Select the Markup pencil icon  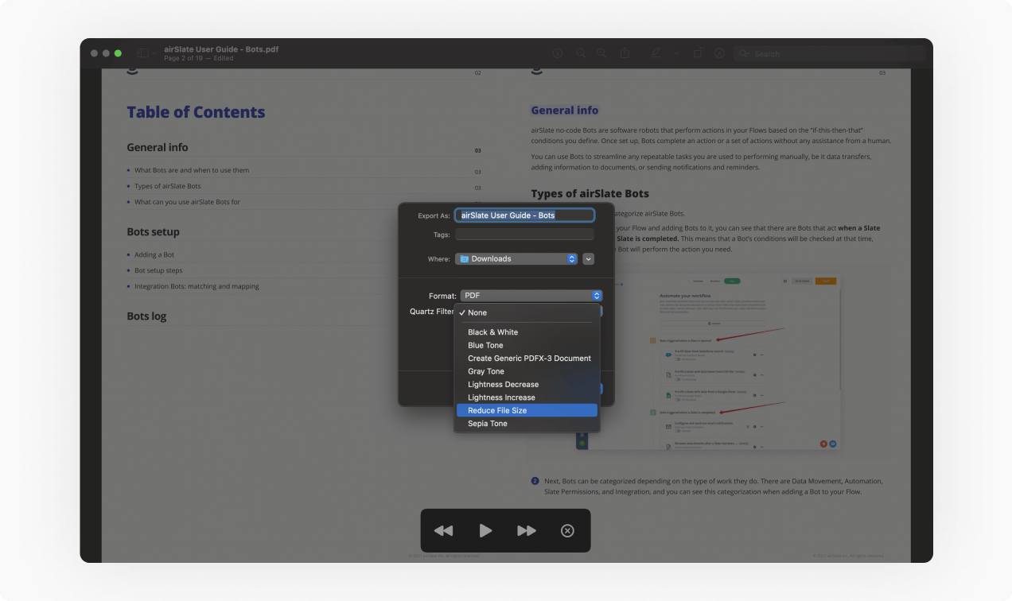tap(656, 53)
